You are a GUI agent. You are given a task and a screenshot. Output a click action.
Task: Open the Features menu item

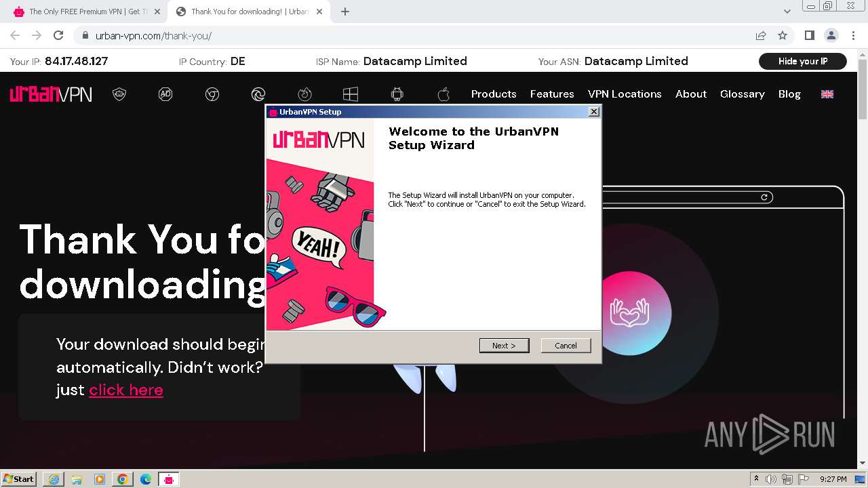pos(552,94)
